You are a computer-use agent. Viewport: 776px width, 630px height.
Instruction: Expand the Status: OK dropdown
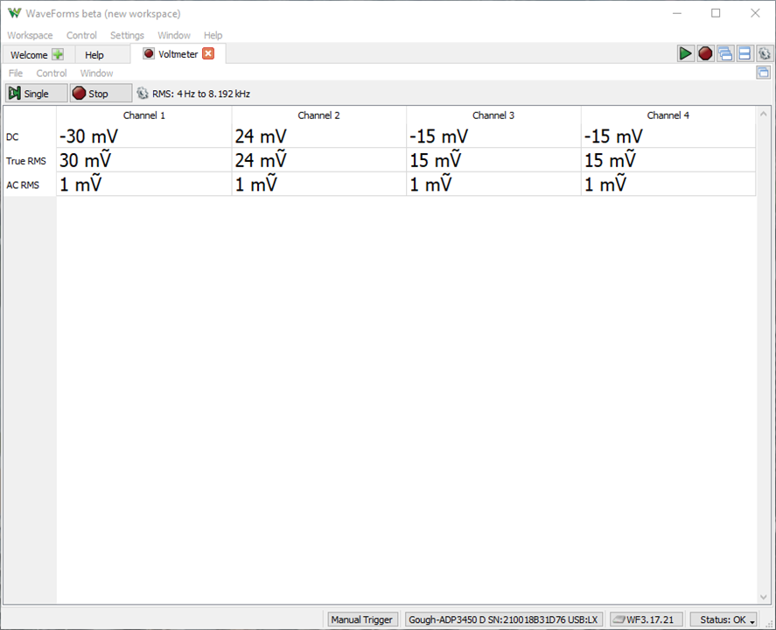(723, 619)
